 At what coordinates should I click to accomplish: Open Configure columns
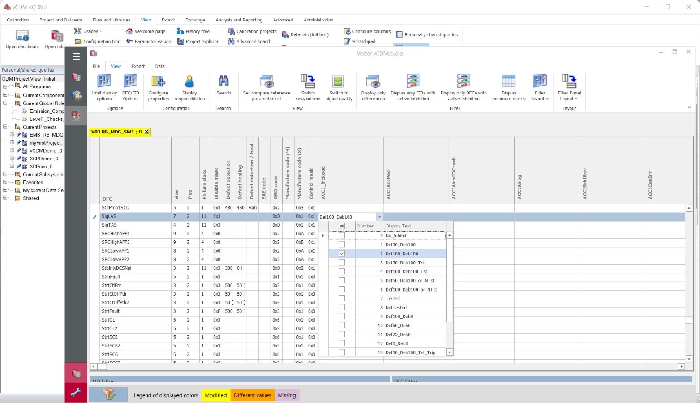[367, 31]
